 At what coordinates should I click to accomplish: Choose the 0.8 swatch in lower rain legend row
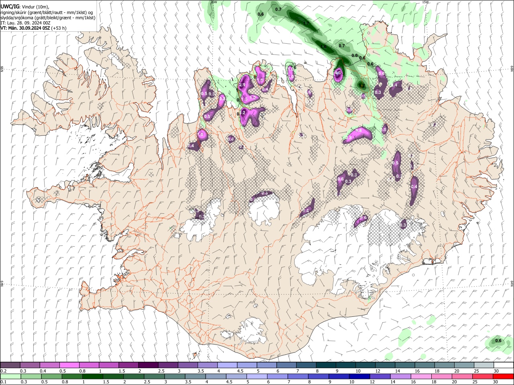click(x=72, y=376)
